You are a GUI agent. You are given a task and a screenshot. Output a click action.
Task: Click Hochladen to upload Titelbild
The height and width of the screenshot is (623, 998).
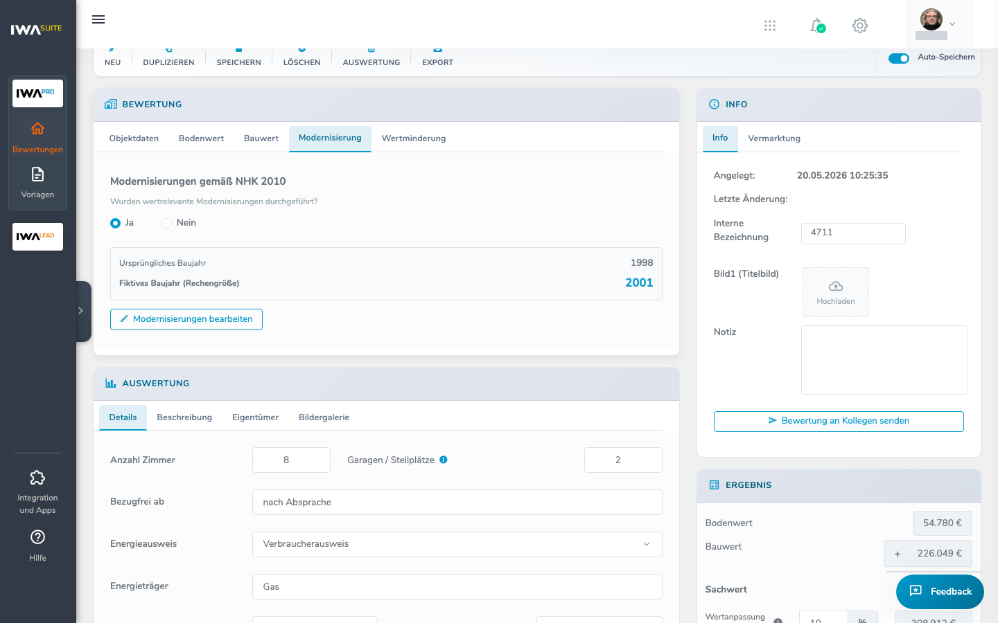click(x=836, y=292)
